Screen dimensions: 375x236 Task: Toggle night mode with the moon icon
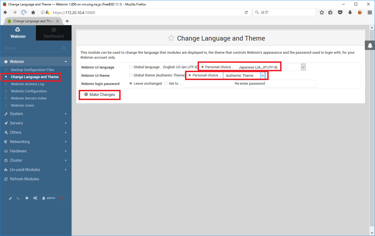(10, 198)
